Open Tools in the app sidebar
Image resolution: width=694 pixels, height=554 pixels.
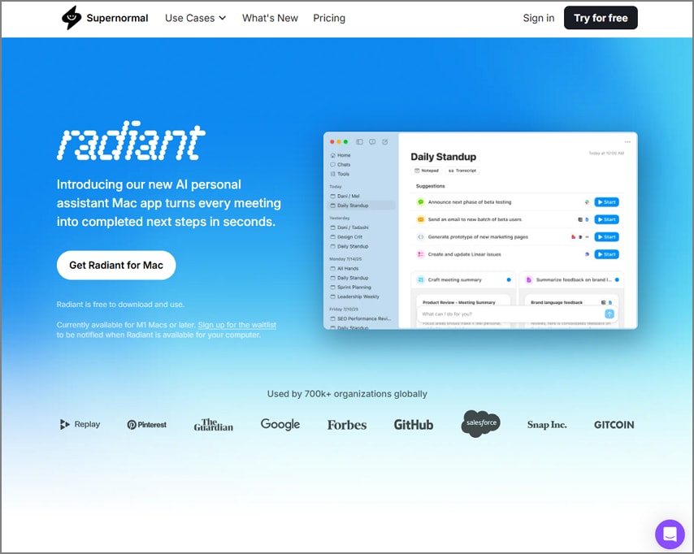pyautogui.click(x=344, y=174)
